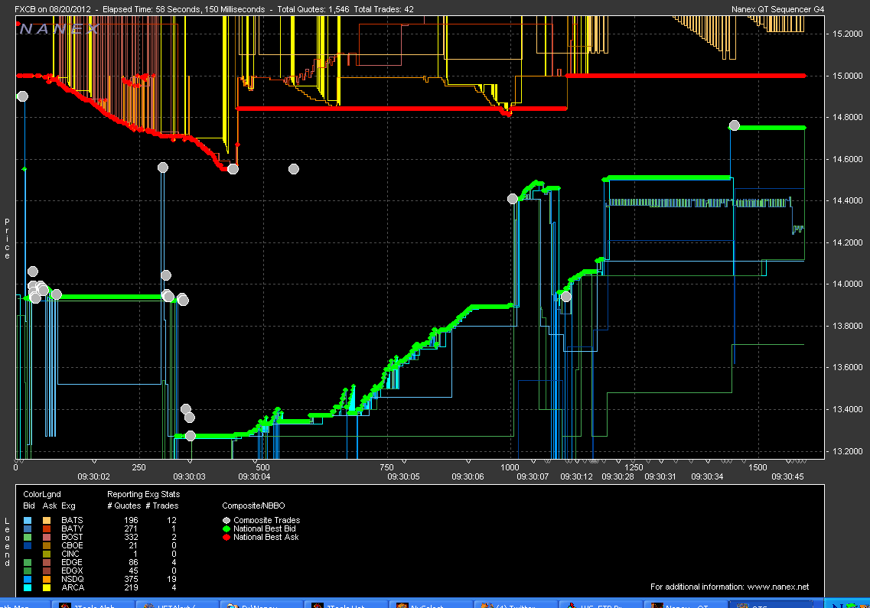Switch to the (4) Twitter taskbar window

coord(516,605)
